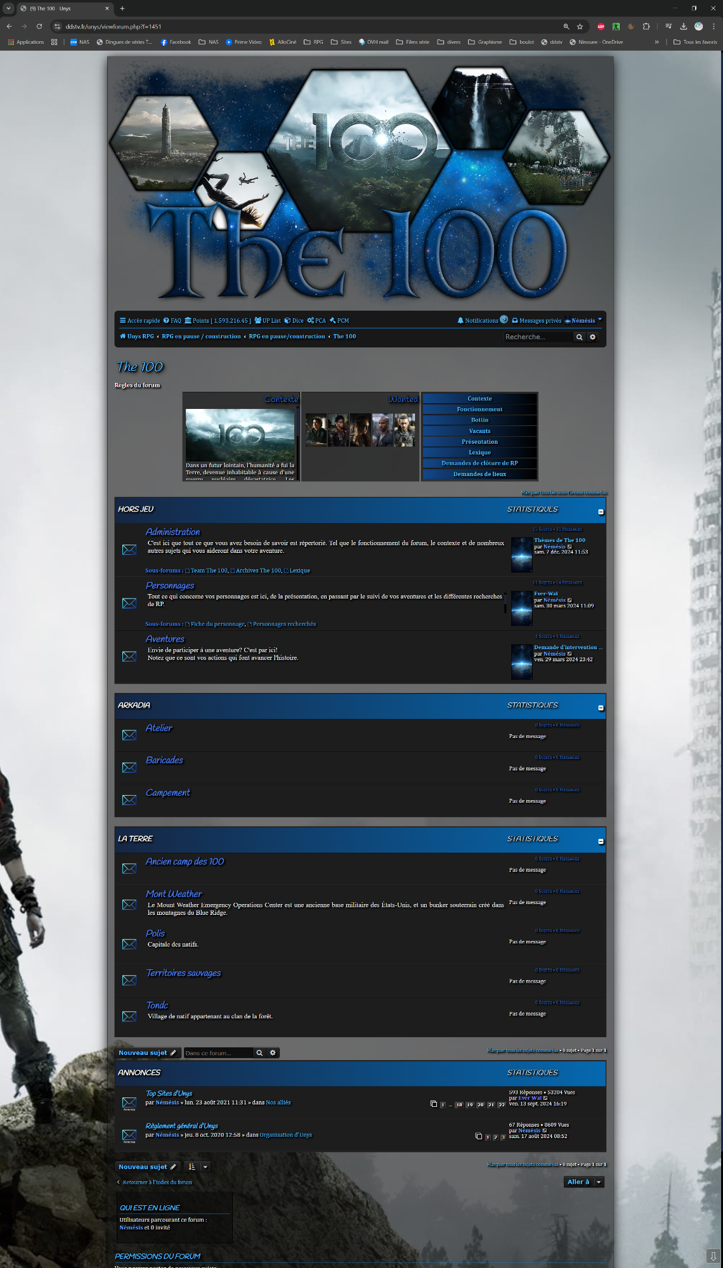Open the UP List users icon link
The image size is (723, 1268).
click(267, 321)
